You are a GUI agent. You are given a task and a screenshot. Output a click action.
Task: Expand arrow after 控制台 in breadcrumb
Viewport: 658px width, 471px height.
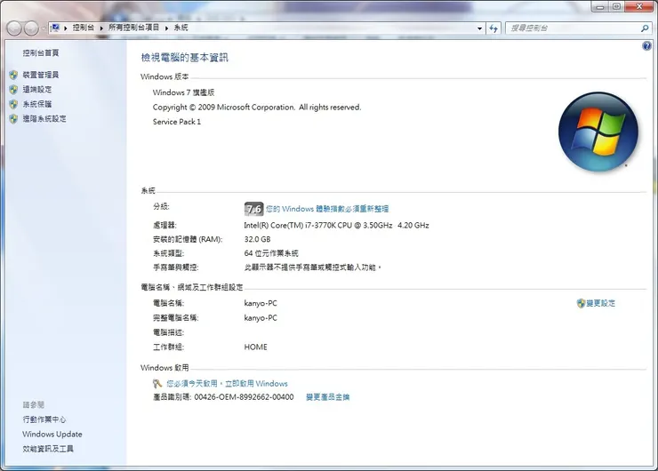101,28
